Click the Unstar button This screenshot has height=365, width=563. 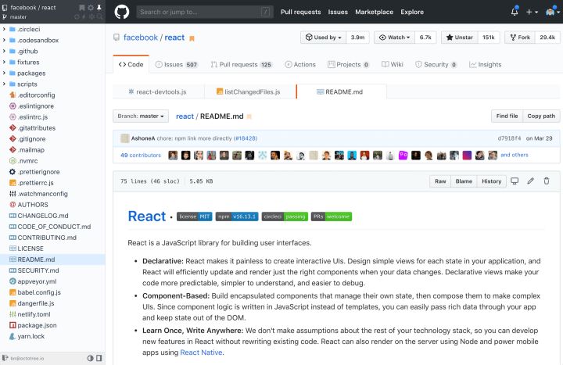point(460,38)
